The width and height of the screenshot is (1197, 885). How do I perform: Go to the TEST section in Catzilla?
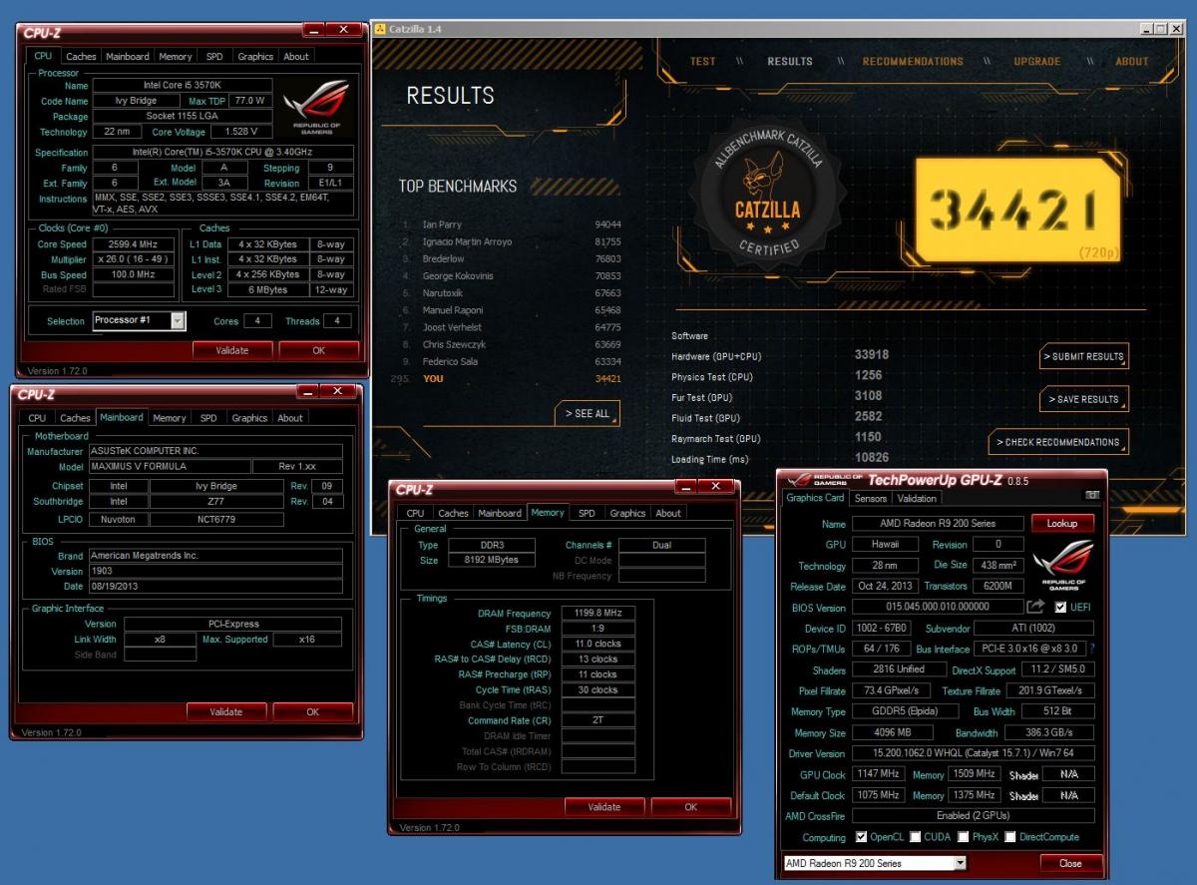(x=703, y=61)
